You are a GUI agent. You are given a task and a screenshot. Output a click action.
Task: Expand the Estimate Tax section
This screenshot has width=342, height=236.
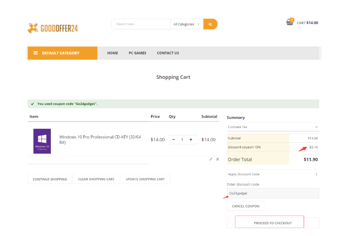pos(272,127)
